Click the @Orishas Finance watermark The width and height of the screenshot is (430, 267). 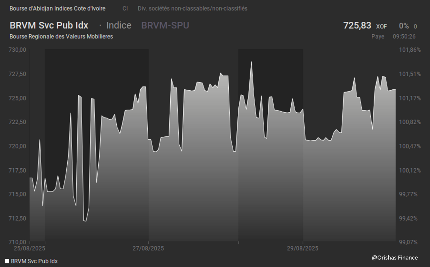(x=395, y=257)
